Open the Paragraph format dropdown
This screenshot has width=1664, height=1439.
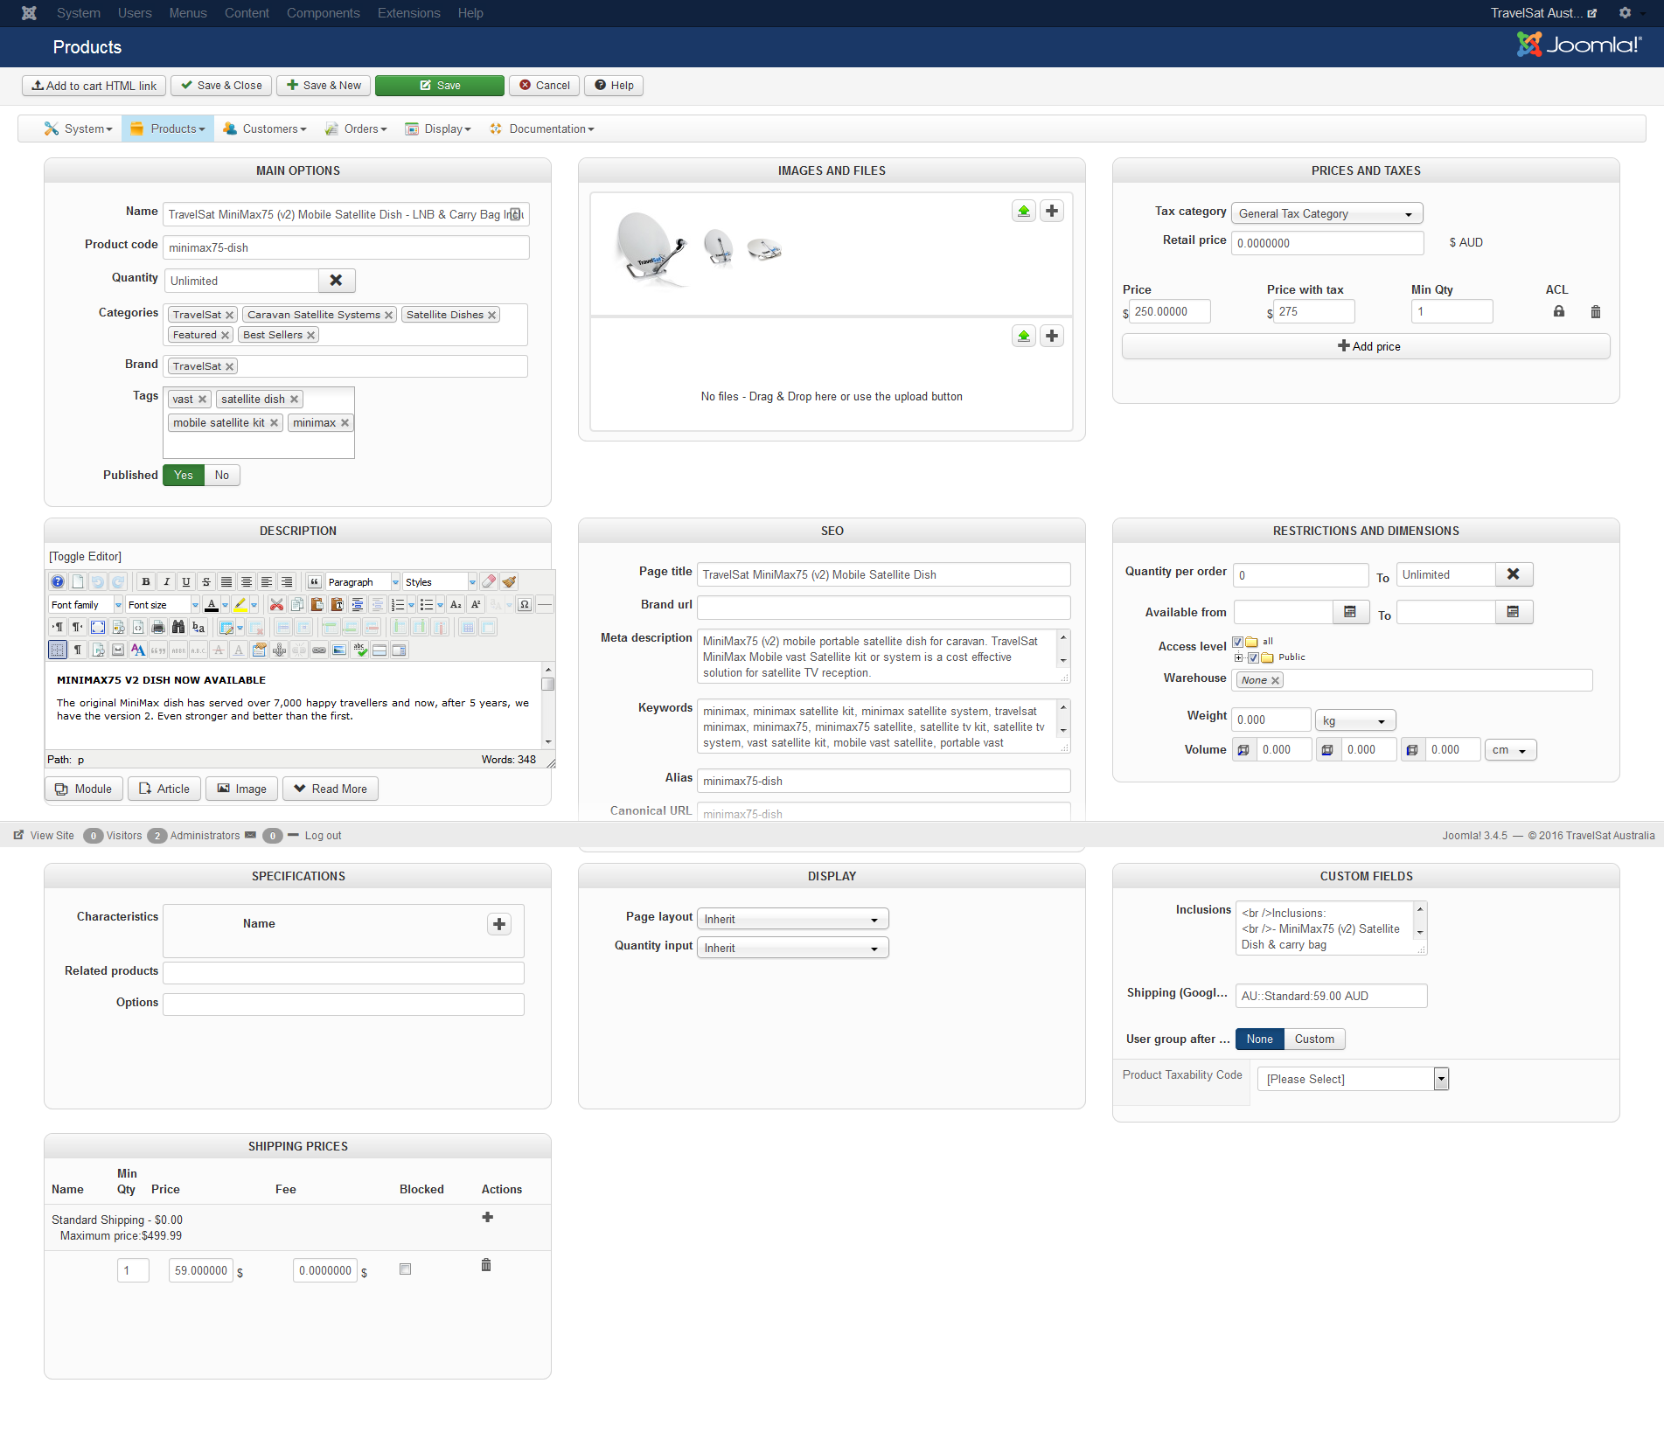coord(363,582)
